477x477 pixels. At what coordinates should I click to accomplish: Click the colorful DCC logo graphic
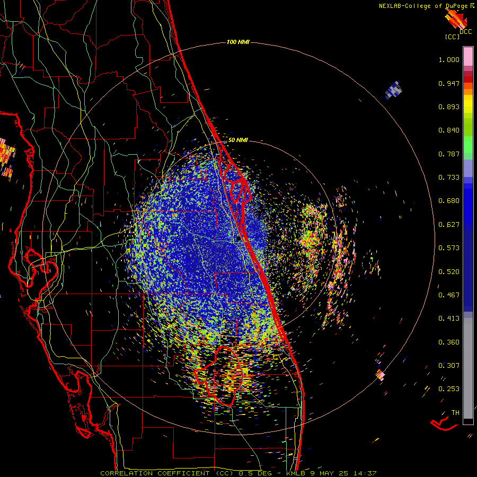coord(455,19)
